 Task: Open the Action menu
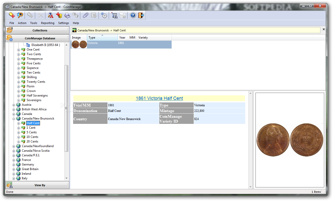(22, 23)
